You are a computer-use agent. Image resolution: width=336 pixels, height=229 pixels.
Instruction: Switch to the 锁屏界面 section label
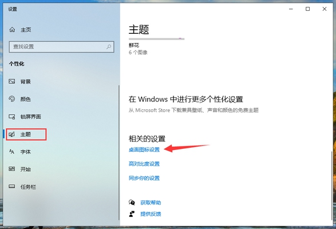pos(31,117)
